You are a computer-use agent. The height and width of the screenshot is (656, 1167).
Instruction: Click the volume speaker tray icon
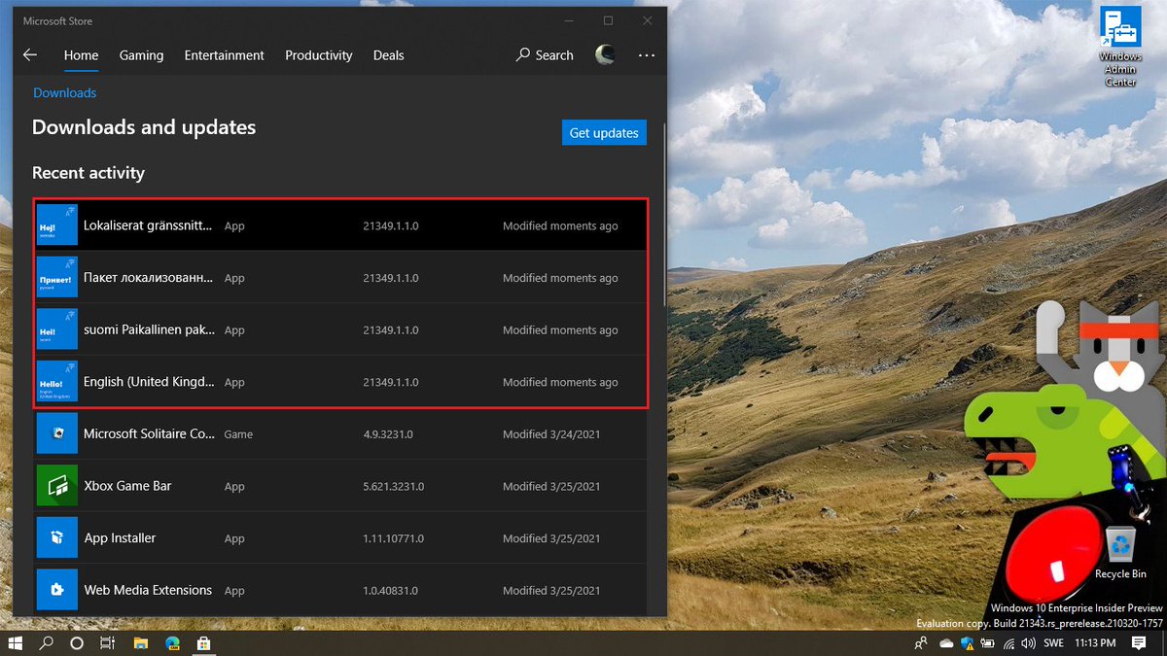(x=1029, y=643)
